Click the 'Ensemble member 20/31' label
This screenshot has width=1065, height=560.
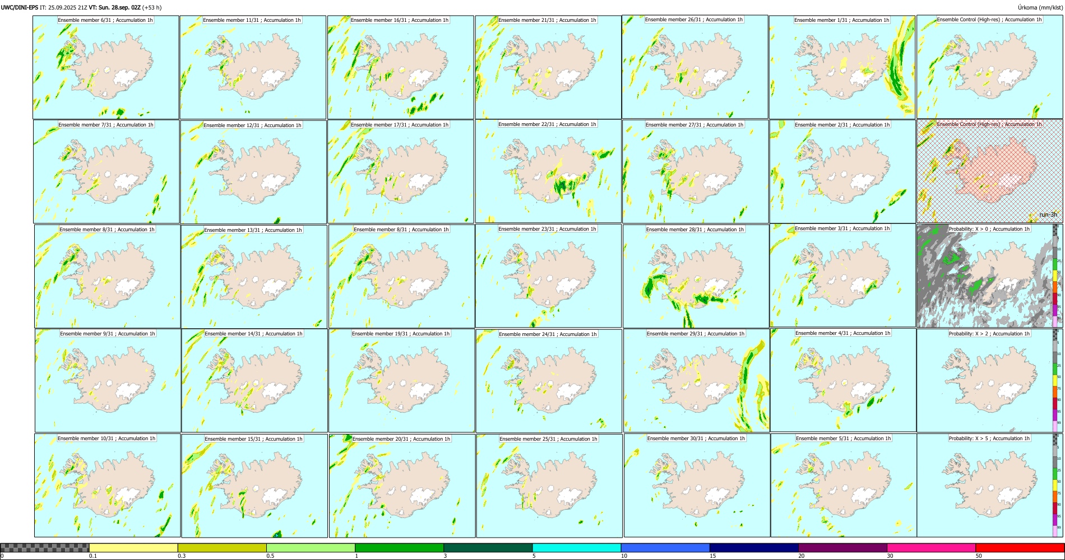[401, 439]
